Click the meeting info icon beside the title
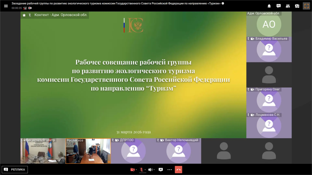The width and height of the screenshot is (312, 175). coord(223,3)
